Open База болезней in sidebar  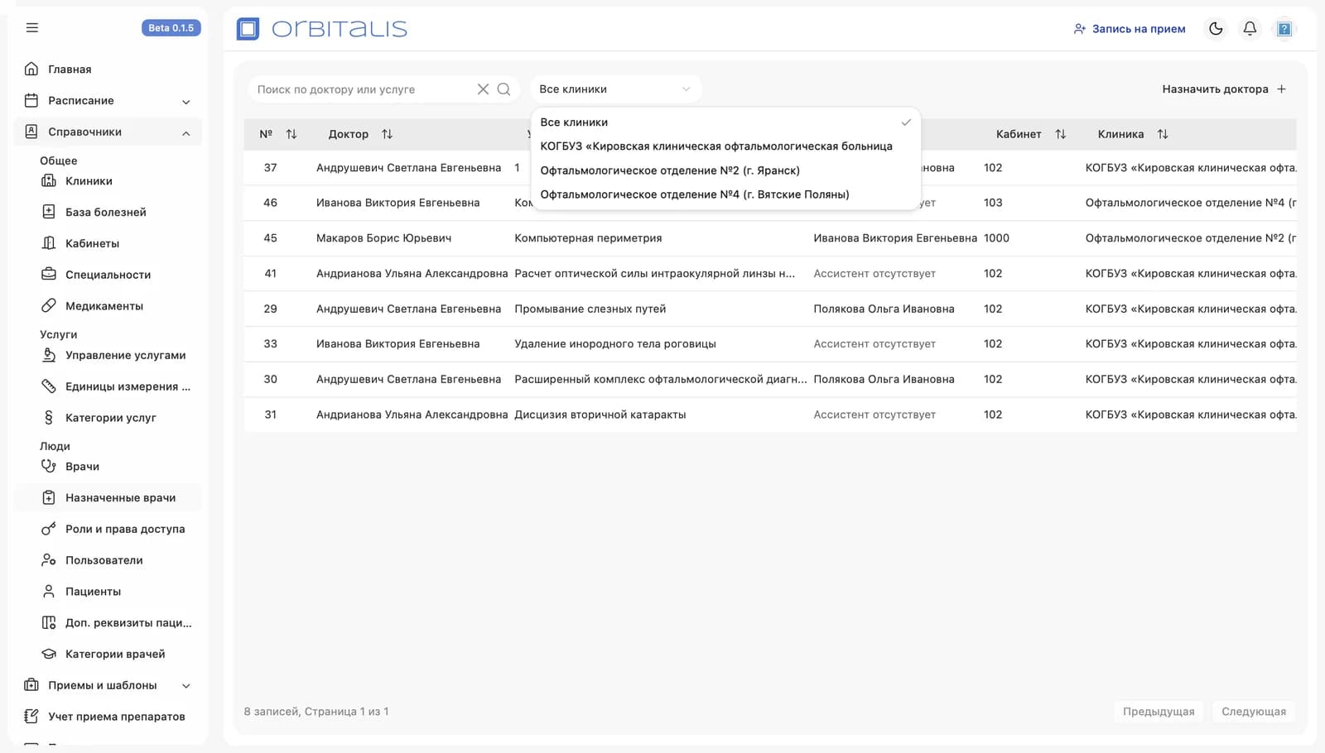(x=106, y=213)
